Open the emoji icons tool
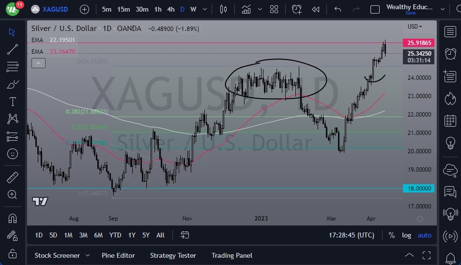Screen dimensions: 461x265 pos(13,154)
